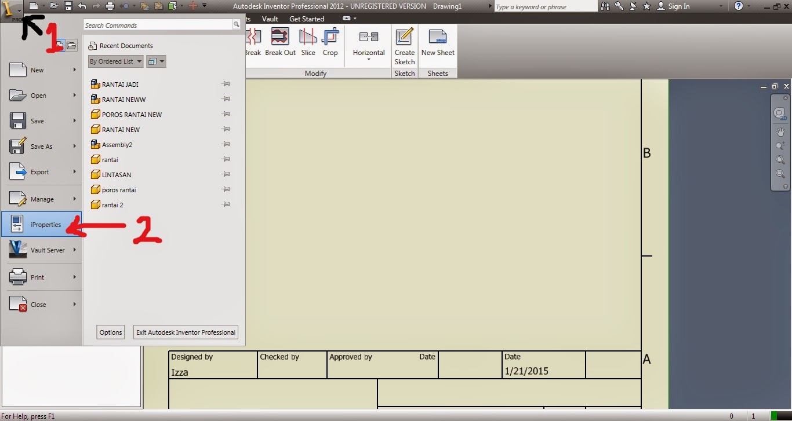This screenshot has height=421, width=792.
Task: Select the Zoom tool with plus-minus sign
Action: 780,146
